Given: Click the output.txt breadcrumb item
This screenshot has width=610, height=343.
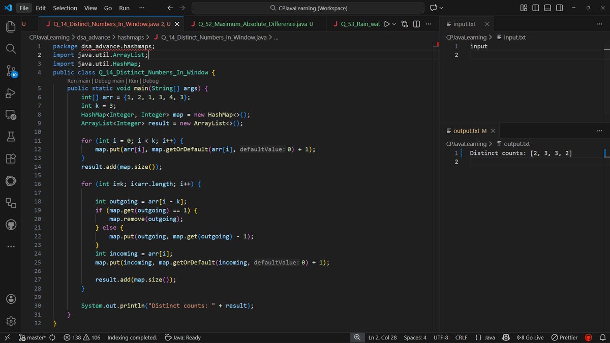Looking at the screenshot, I should click(x=513, y=144).
